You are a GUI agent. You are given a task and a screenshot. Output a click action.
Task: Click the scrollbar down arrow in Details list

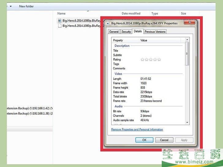pyautogui.click(x=187, y=122)
